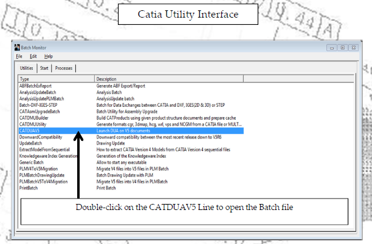The width and height of the screenshot is (372, 244).
Task: Select the ExtractModelFromSequential utility
Action: coord(131,150)
